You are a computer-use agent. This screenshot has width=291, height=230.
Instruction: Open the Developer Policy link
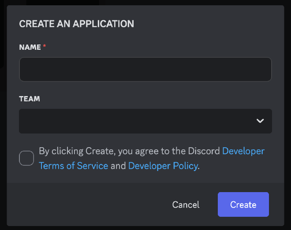[x=163, y=166]
